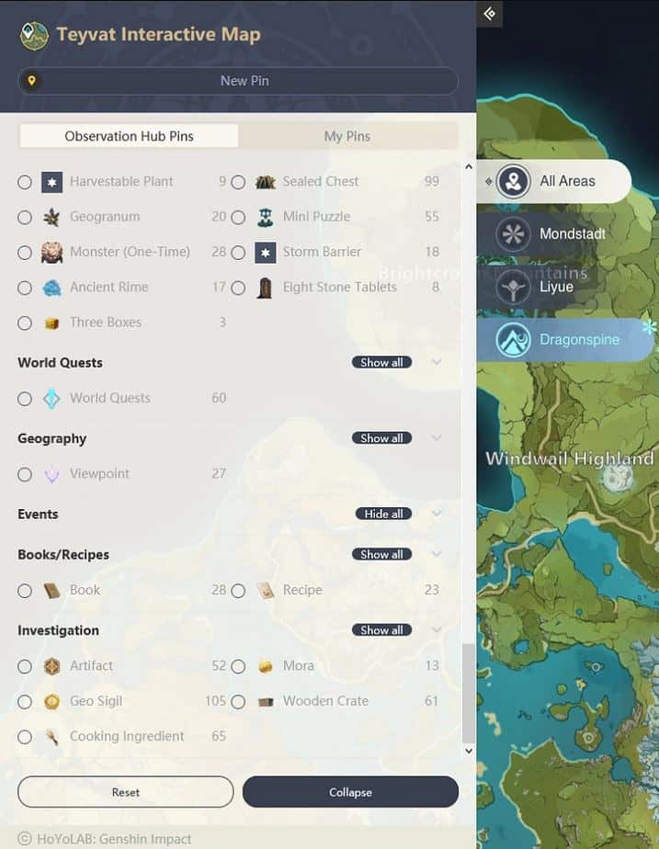The image size is (659, 849).
Task: Click the yellow pin icon in New Pin bar
Action: click(x=32, y=81)
